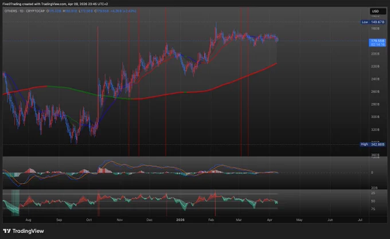Click the May label on the time axis
390x239 pixels.
click(299, 220)
